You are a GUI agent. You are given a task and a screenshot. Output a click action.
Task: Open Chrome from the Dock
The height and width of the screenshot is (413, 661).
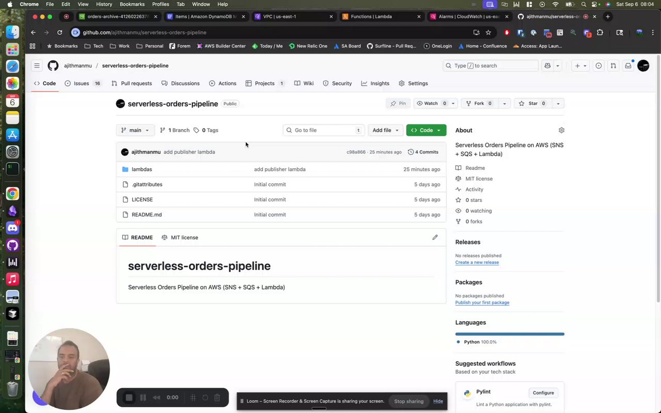click(12, 194)
